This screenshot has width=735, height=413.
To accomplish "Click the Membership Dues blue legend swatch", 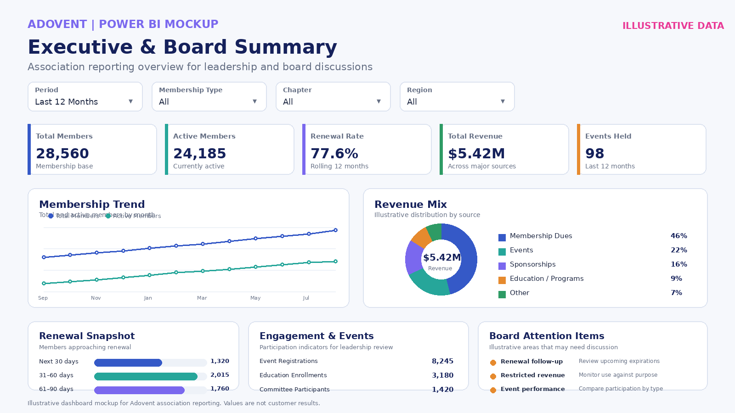I will coord(502,238).
